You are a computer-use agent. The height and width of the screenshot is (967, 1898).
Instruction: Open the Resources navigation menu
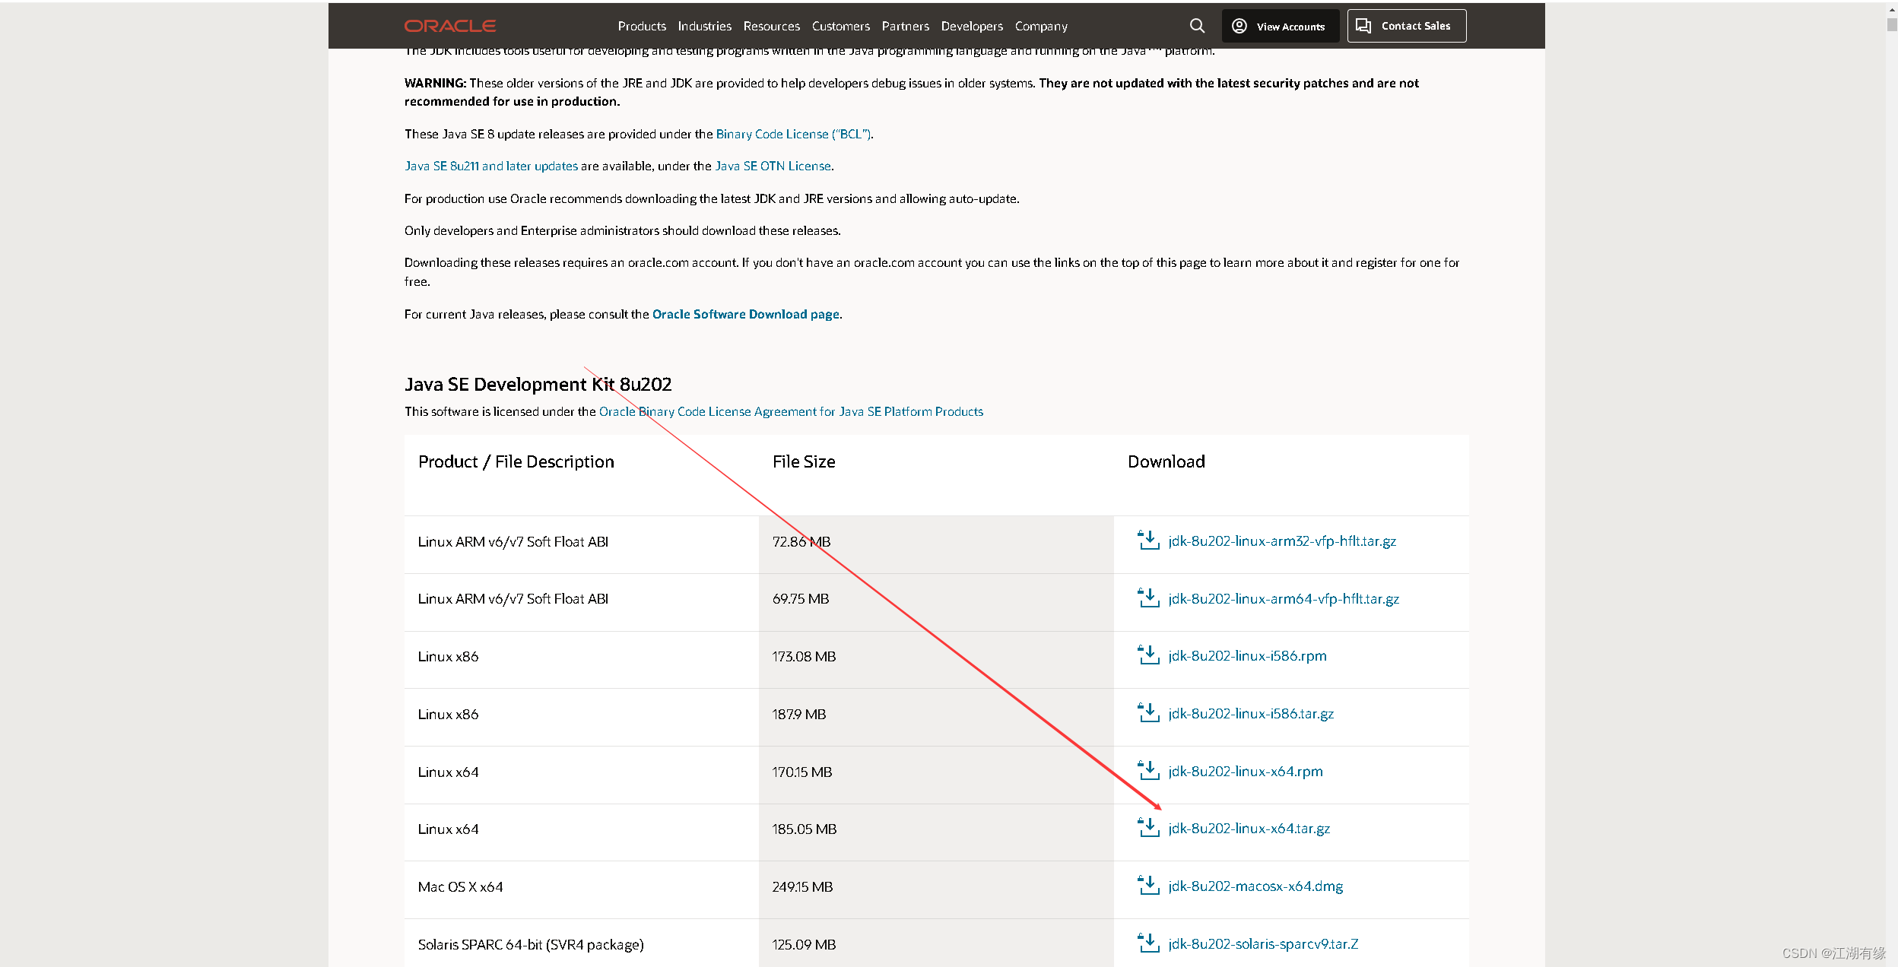click(771, 26)
